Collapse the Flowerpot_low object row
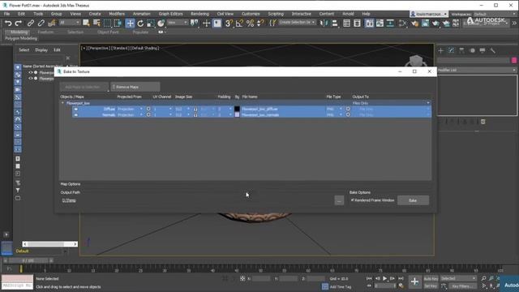 (62, 103)
